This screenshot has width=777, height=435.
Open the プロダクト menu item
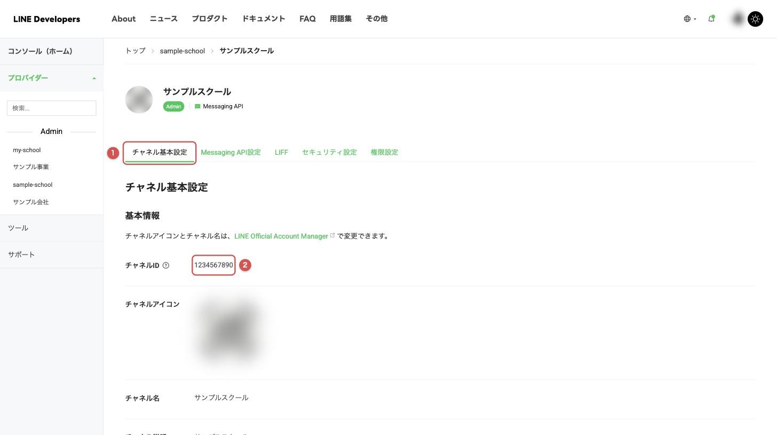(210, 19)
